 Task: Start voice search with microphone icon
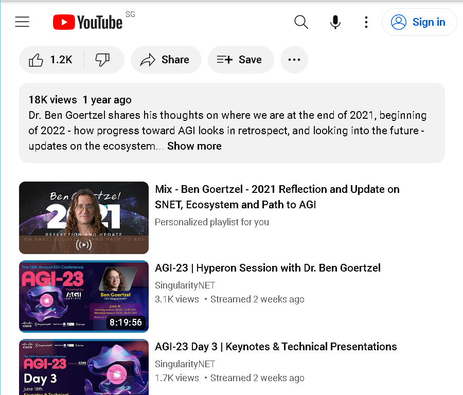pyautogui.click(x=335, y=22)
